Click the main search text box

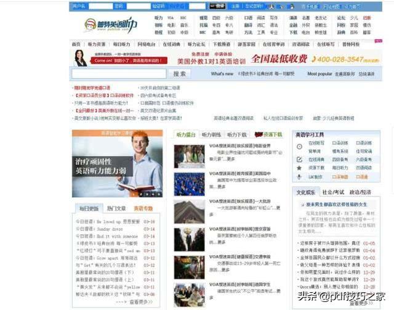point(119,74)
